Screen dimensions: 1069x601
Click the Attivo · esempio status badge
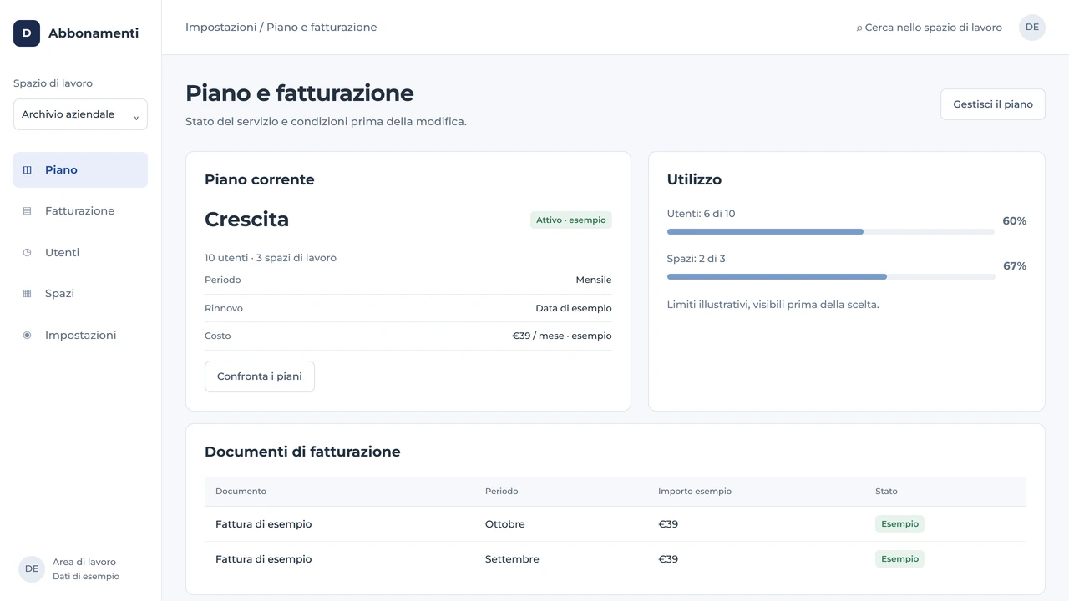click(571, 220)
